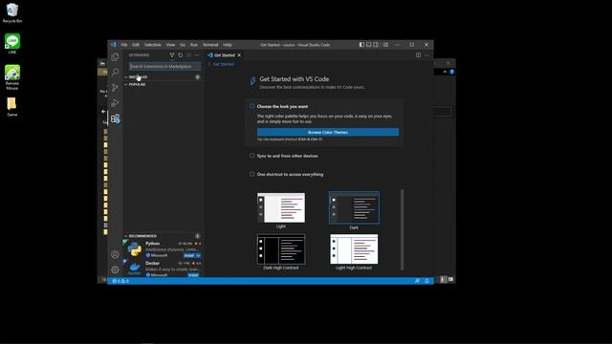Select Sync to and from other devices
This screenshot has height=344, width=612.
click(x=287, y=156)
